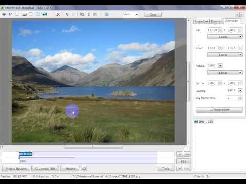
Task: Open the Rotate Linear speed dropdown
Action: coord(225,73)
